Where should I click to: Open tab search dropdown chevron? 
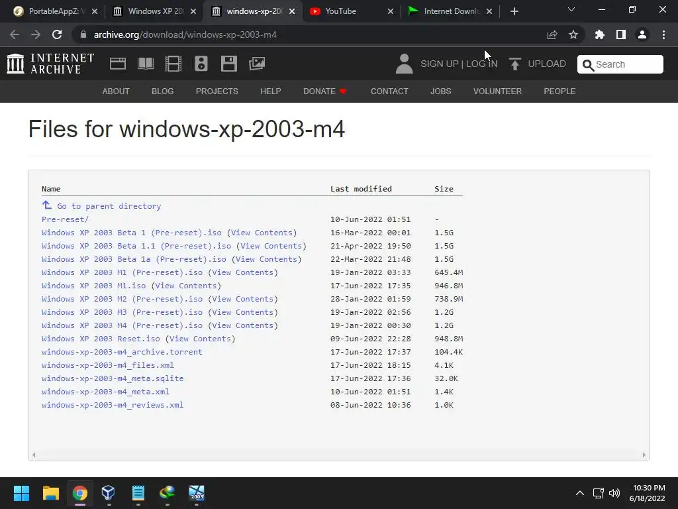(571, 9)
